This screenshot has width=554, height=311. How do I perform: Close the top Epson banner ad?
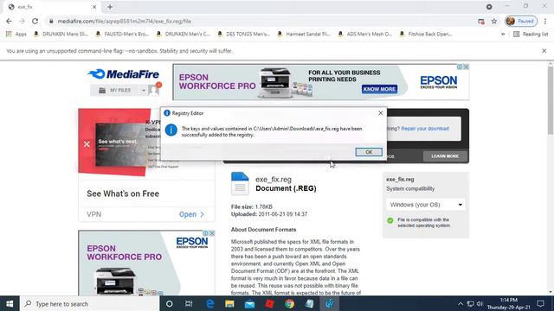click(467, 67)
